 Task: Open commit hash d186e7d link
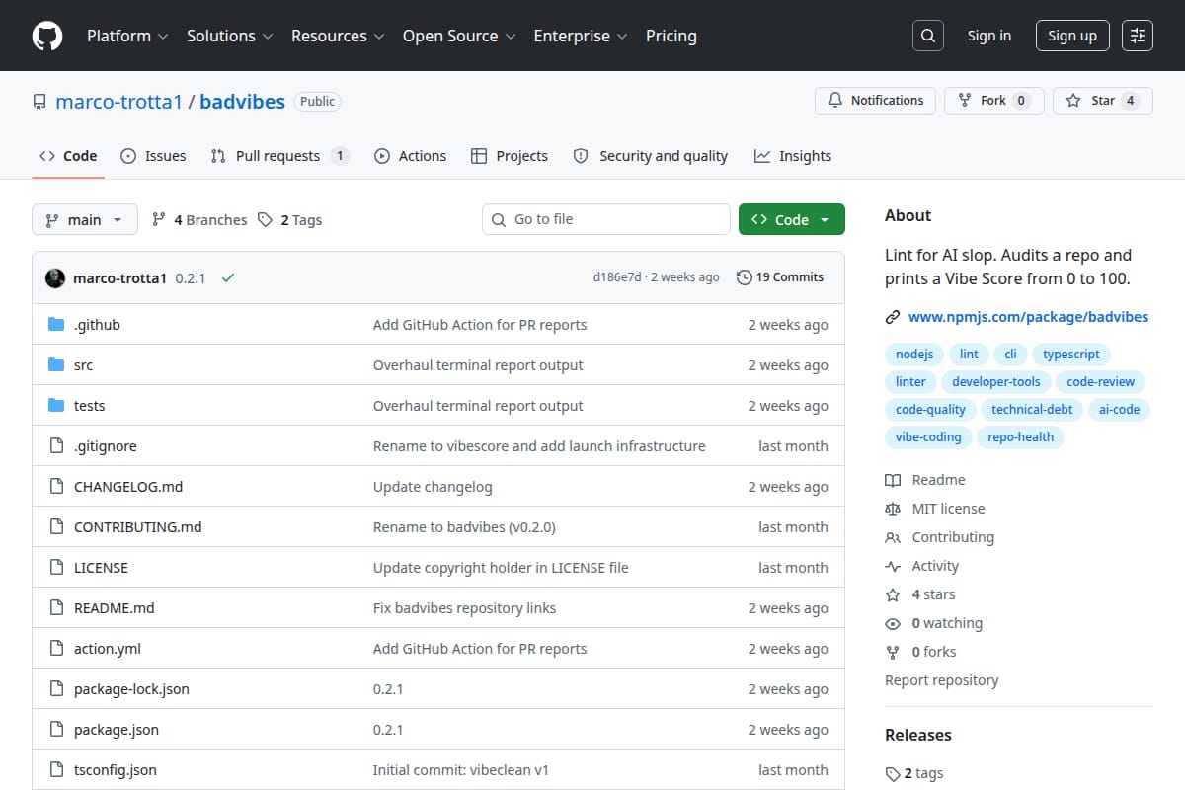point(617,277)
